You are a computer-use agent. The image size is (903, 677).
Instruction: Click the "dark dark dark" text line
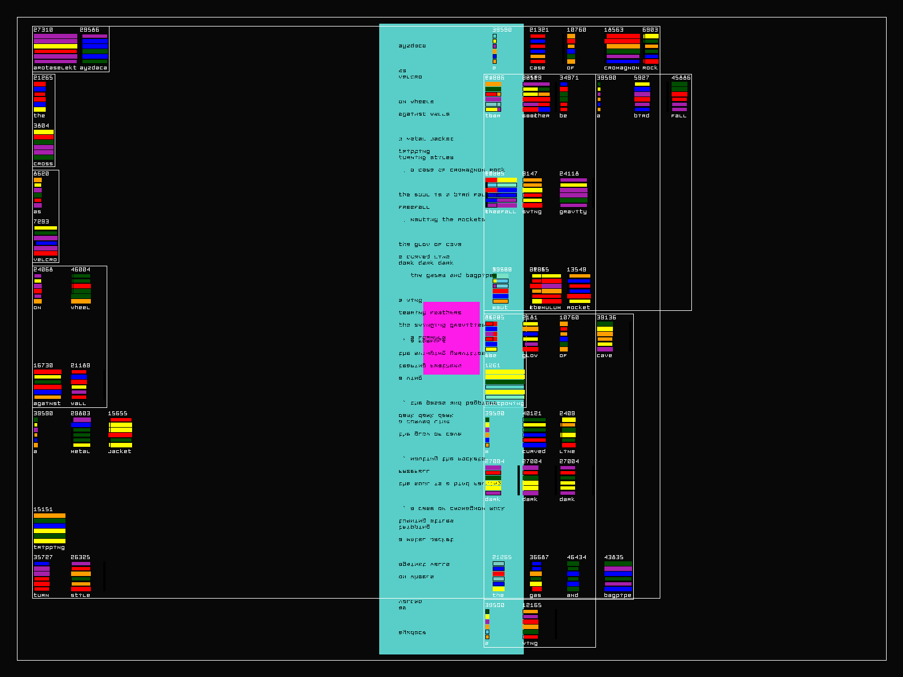[x=426, y=263]
